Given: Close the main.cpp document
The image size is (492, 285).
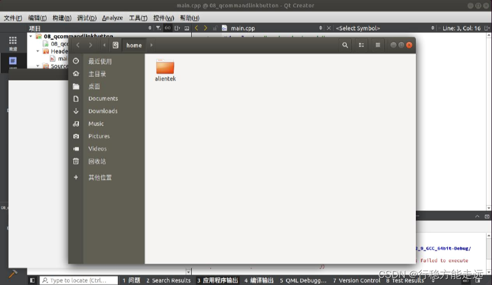Looking at the screenshot, I should pyautogui.click(x=329, y=29).
